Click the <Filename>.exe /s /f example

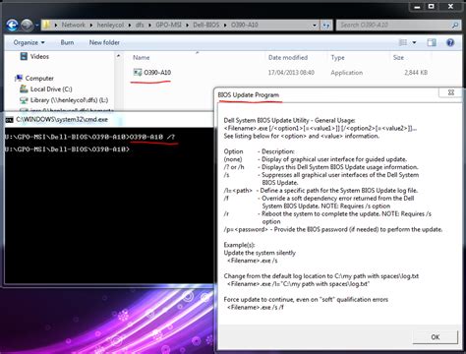(x=256, y=308)
